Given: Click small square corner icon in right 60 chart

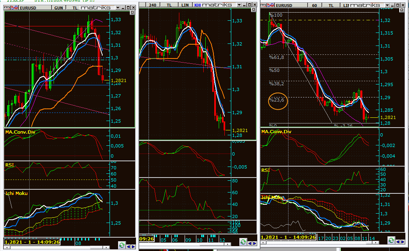Looking at the screenshot, I should pos(402,10).
